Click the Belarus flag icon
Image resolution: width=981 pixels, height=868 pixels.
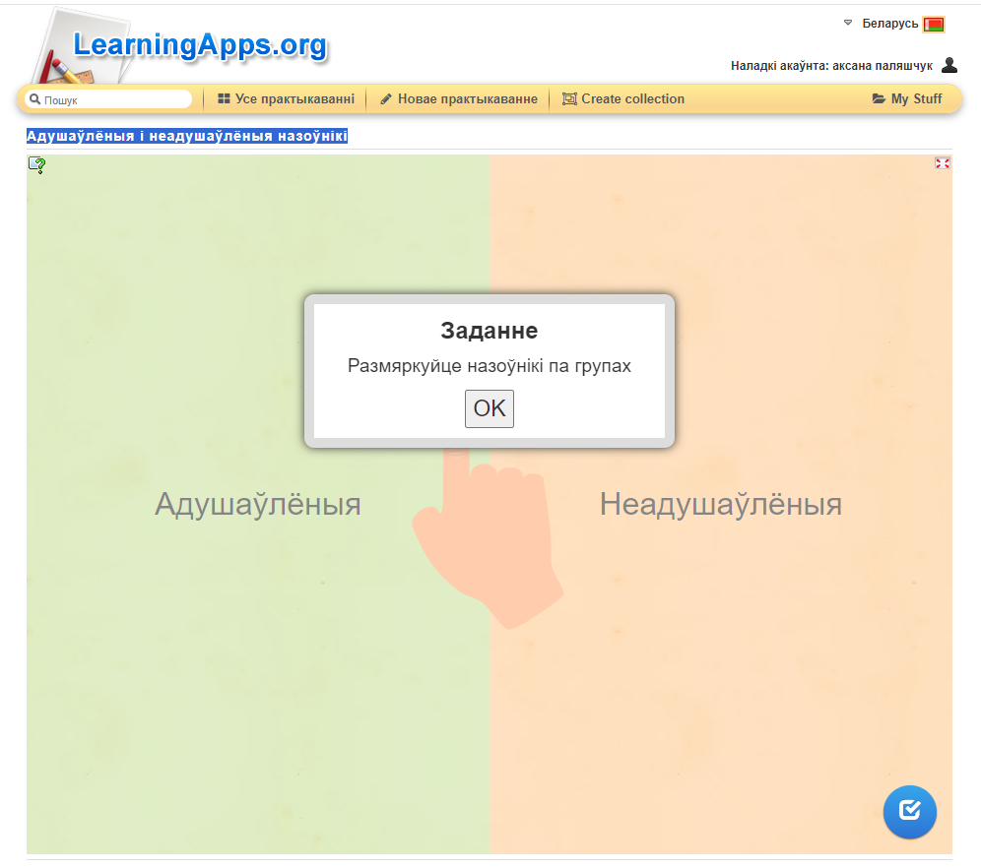[934, 25]
